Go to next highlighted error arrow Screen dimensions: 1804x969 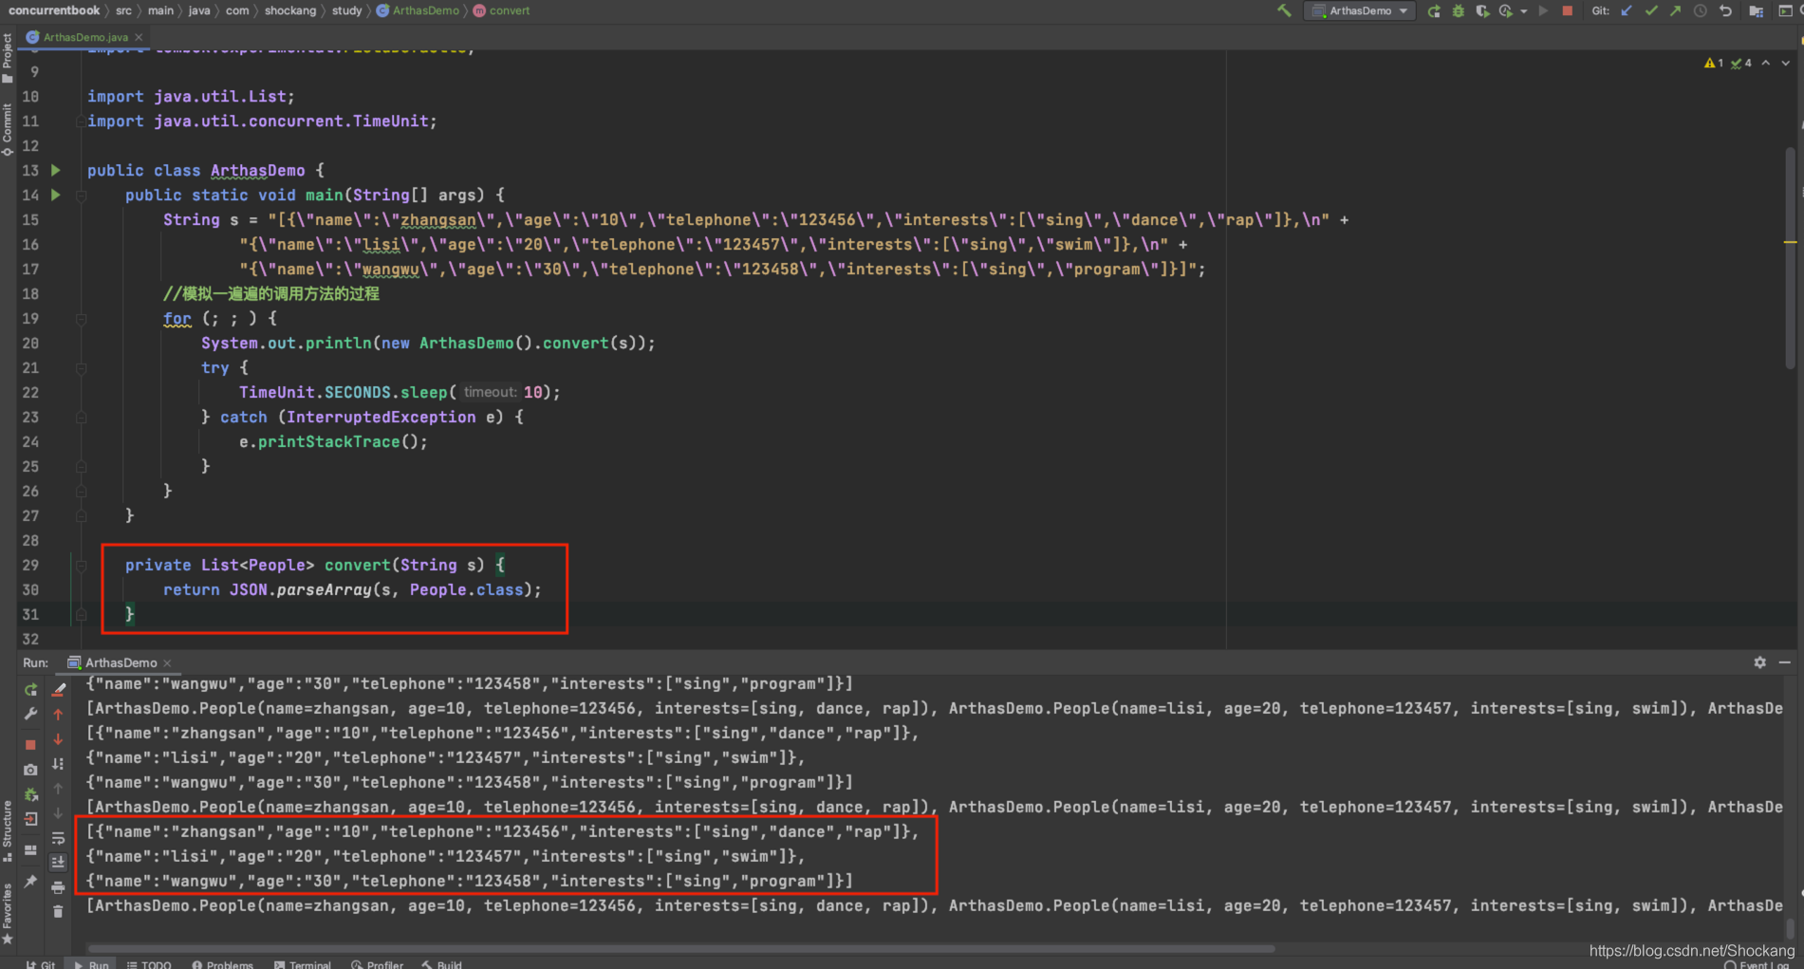pos(1786,63)
